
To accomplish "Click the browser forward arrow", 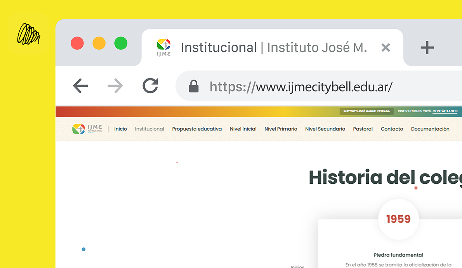I will (x=115, y=86).
